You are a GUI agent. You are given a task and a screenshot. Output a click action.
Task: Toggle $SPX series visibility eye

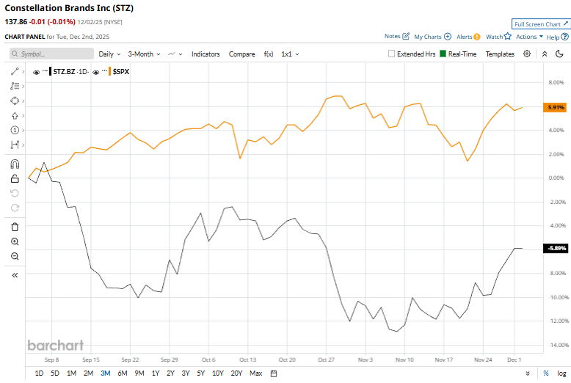[x=95, y=73]
